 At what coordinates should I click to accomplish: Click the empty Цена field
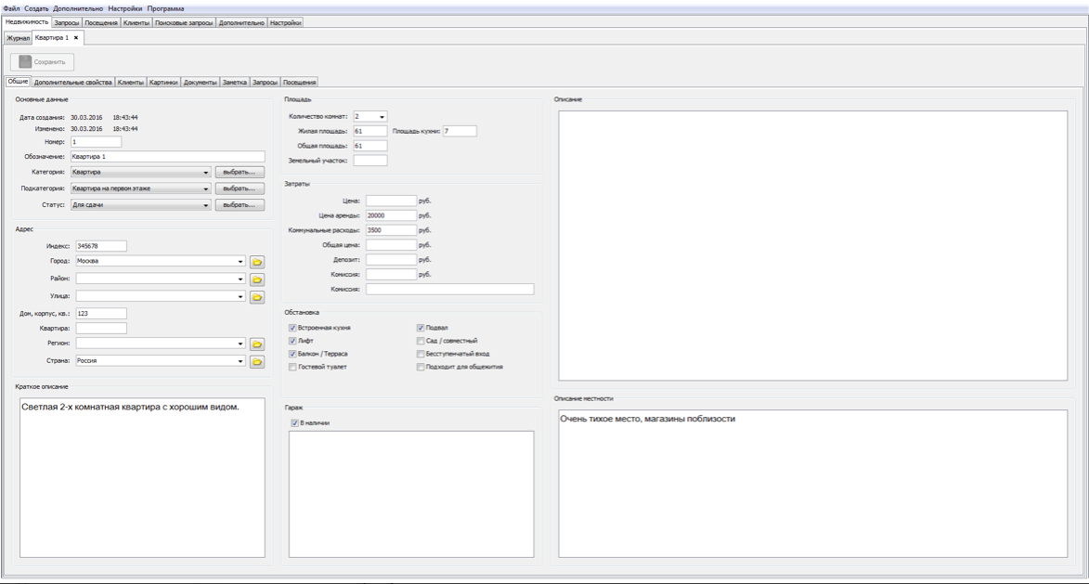(391, 201)
